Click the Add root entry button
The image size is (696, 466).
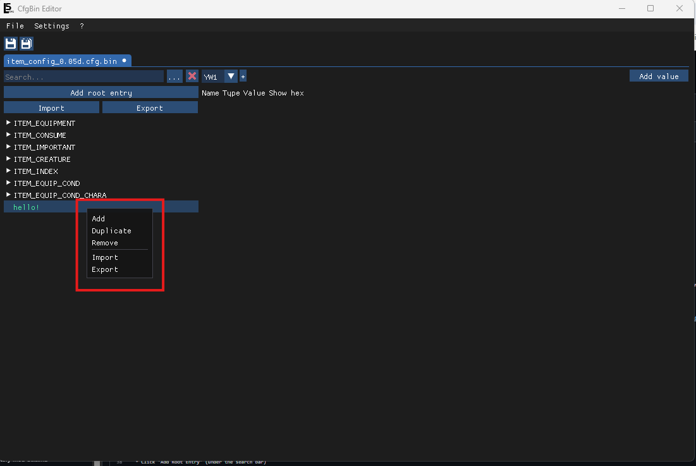pos(101,92)
